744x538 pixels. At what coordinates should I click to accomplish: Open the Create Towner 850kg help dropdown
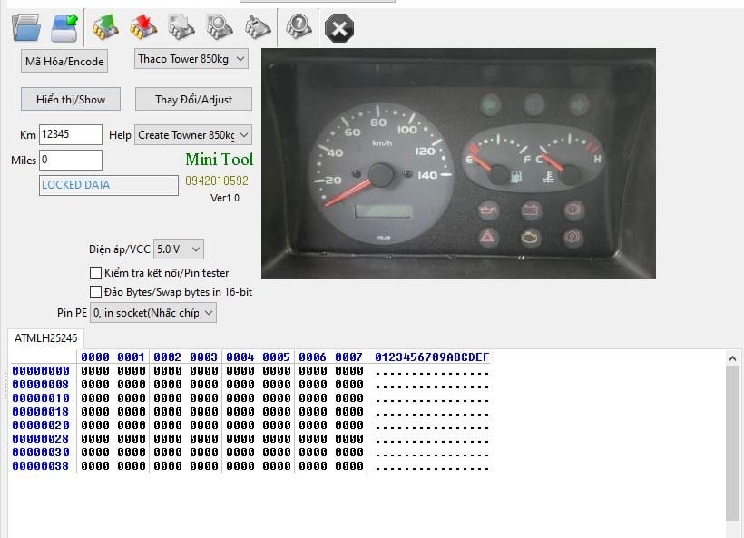click(193, 135)
